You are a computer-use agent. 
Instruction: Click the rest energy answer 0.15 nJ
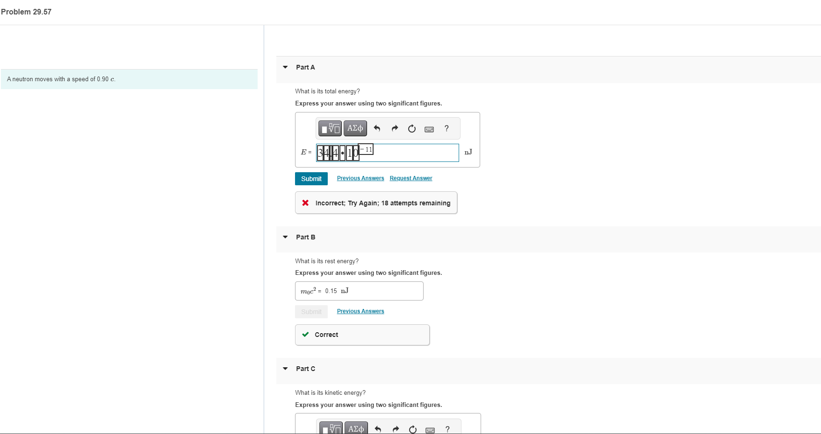pos(337,291)
